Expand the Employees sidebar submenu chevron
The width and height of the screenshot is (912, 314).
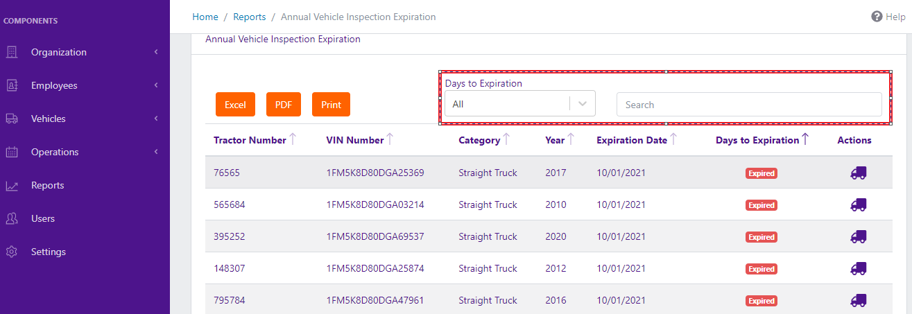156,85
